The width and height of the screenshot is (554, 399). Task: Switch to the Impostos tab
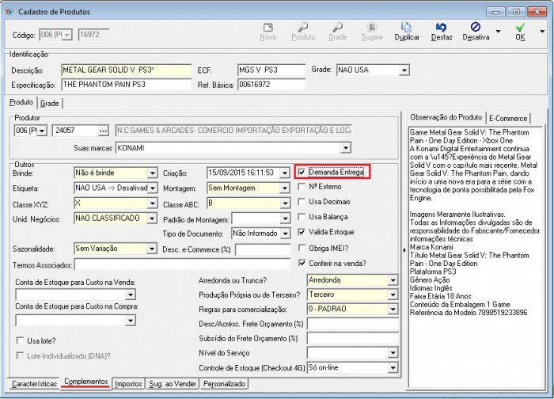(128, 383)
